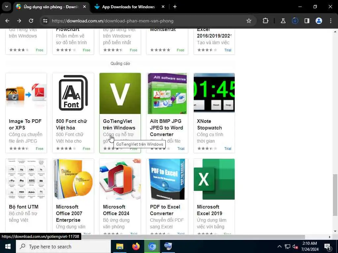
Task: Close the App Downloads for Windows tab
Action: (x=163, y=7)
